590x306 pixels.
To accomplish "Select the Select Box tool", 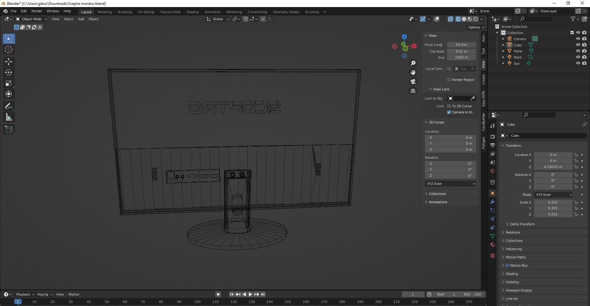I will [x=9, y=39].
